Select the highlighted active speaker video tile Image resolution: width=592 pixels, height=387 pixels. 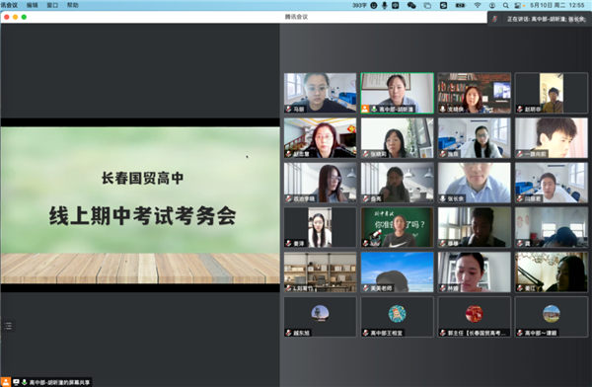[398, 93]
